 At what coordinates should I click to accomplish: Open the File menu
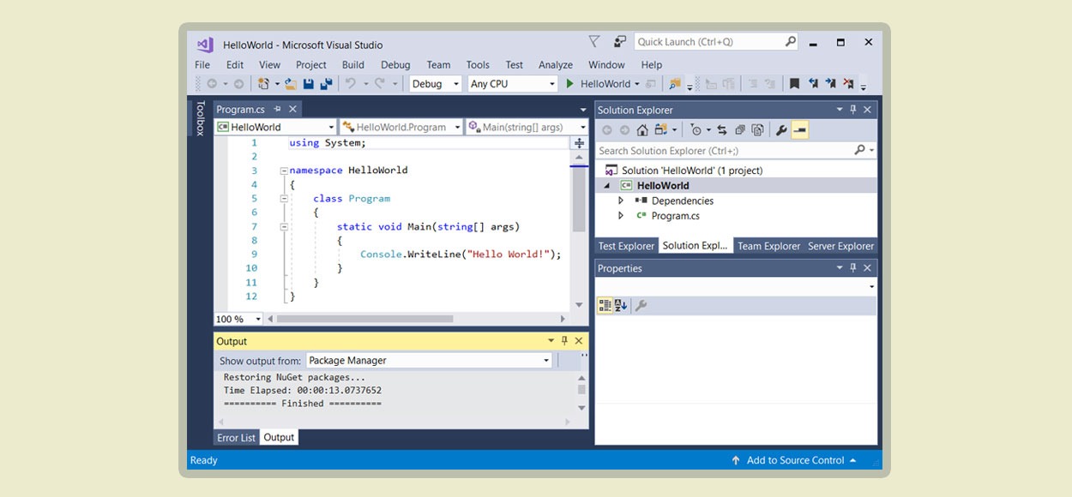tap(202, 64)
